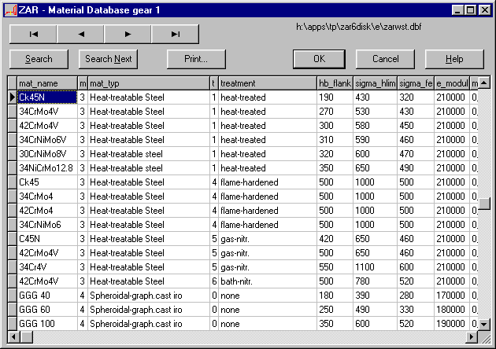The width and height of the screenshot is (496, 349).
Task: Click the row selector arrow beside Ck45N
Action: pyautogui.click(x=12, y=97)
